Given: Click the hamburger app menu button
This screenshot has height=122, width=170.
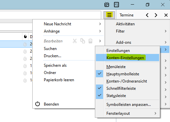Looking at the screenshot, I should [109, 15].
